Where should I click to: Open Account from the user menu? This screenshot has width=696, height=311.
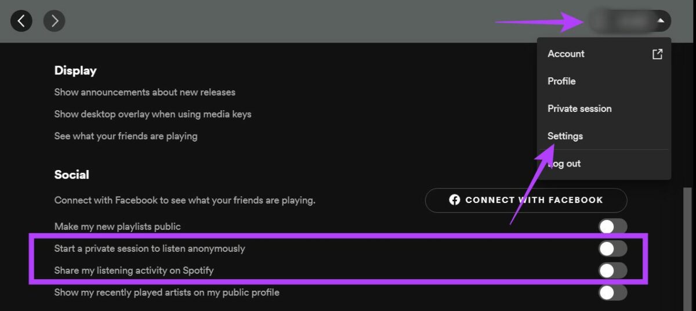(x=566, y=54)
